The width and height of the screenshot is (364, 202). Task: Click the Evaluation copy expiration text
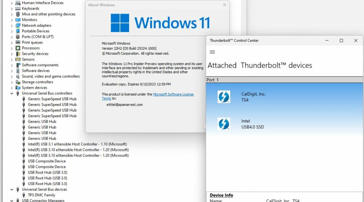[x=136, y=84]
